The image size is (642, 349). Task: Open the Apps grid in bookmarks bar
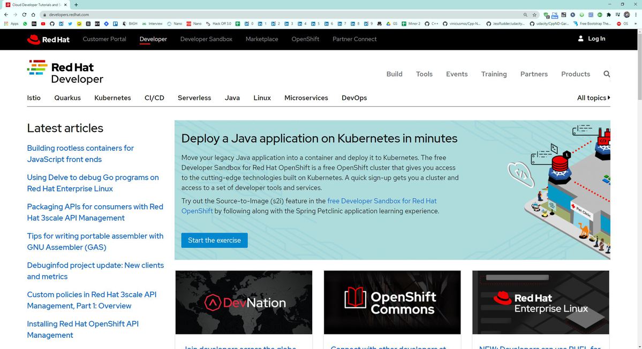(x=11, y=24)
